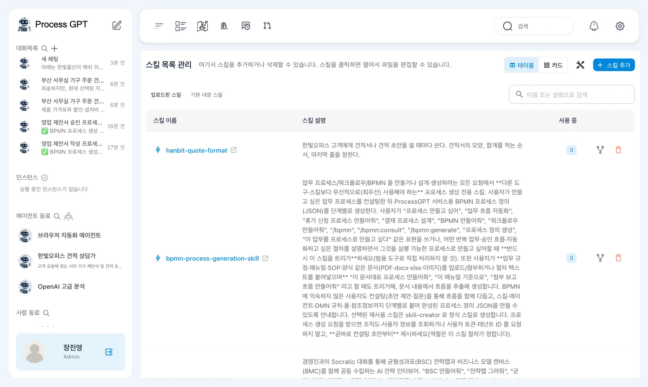The width and height of the screenshot is (648, 387).
Task: Switch to 테이블 view
Action: (x=522, y=65)
